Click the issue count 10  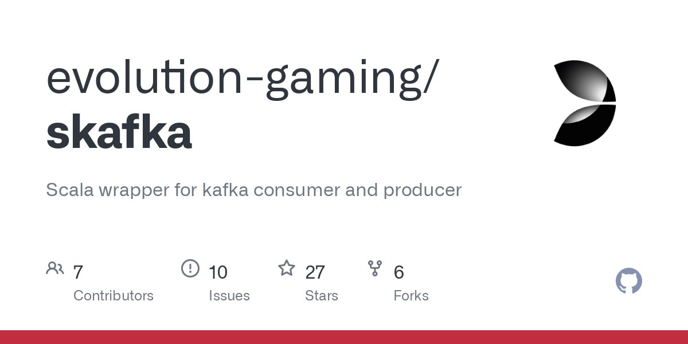(218, 272)
